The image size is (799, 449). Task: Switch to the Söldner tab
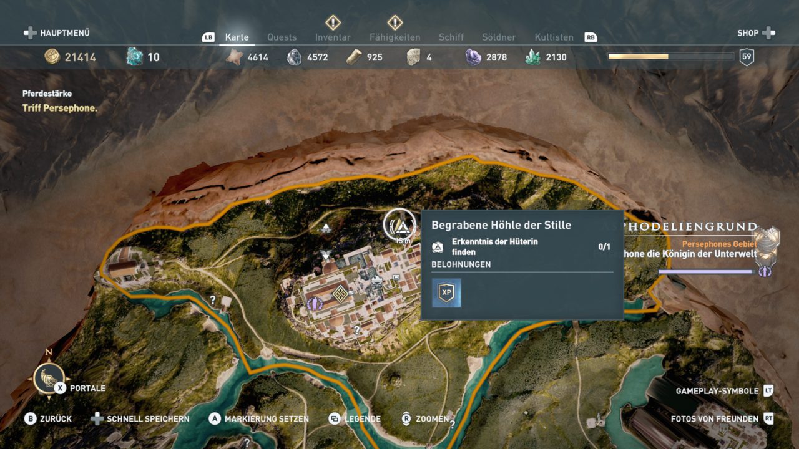(499, 37)
